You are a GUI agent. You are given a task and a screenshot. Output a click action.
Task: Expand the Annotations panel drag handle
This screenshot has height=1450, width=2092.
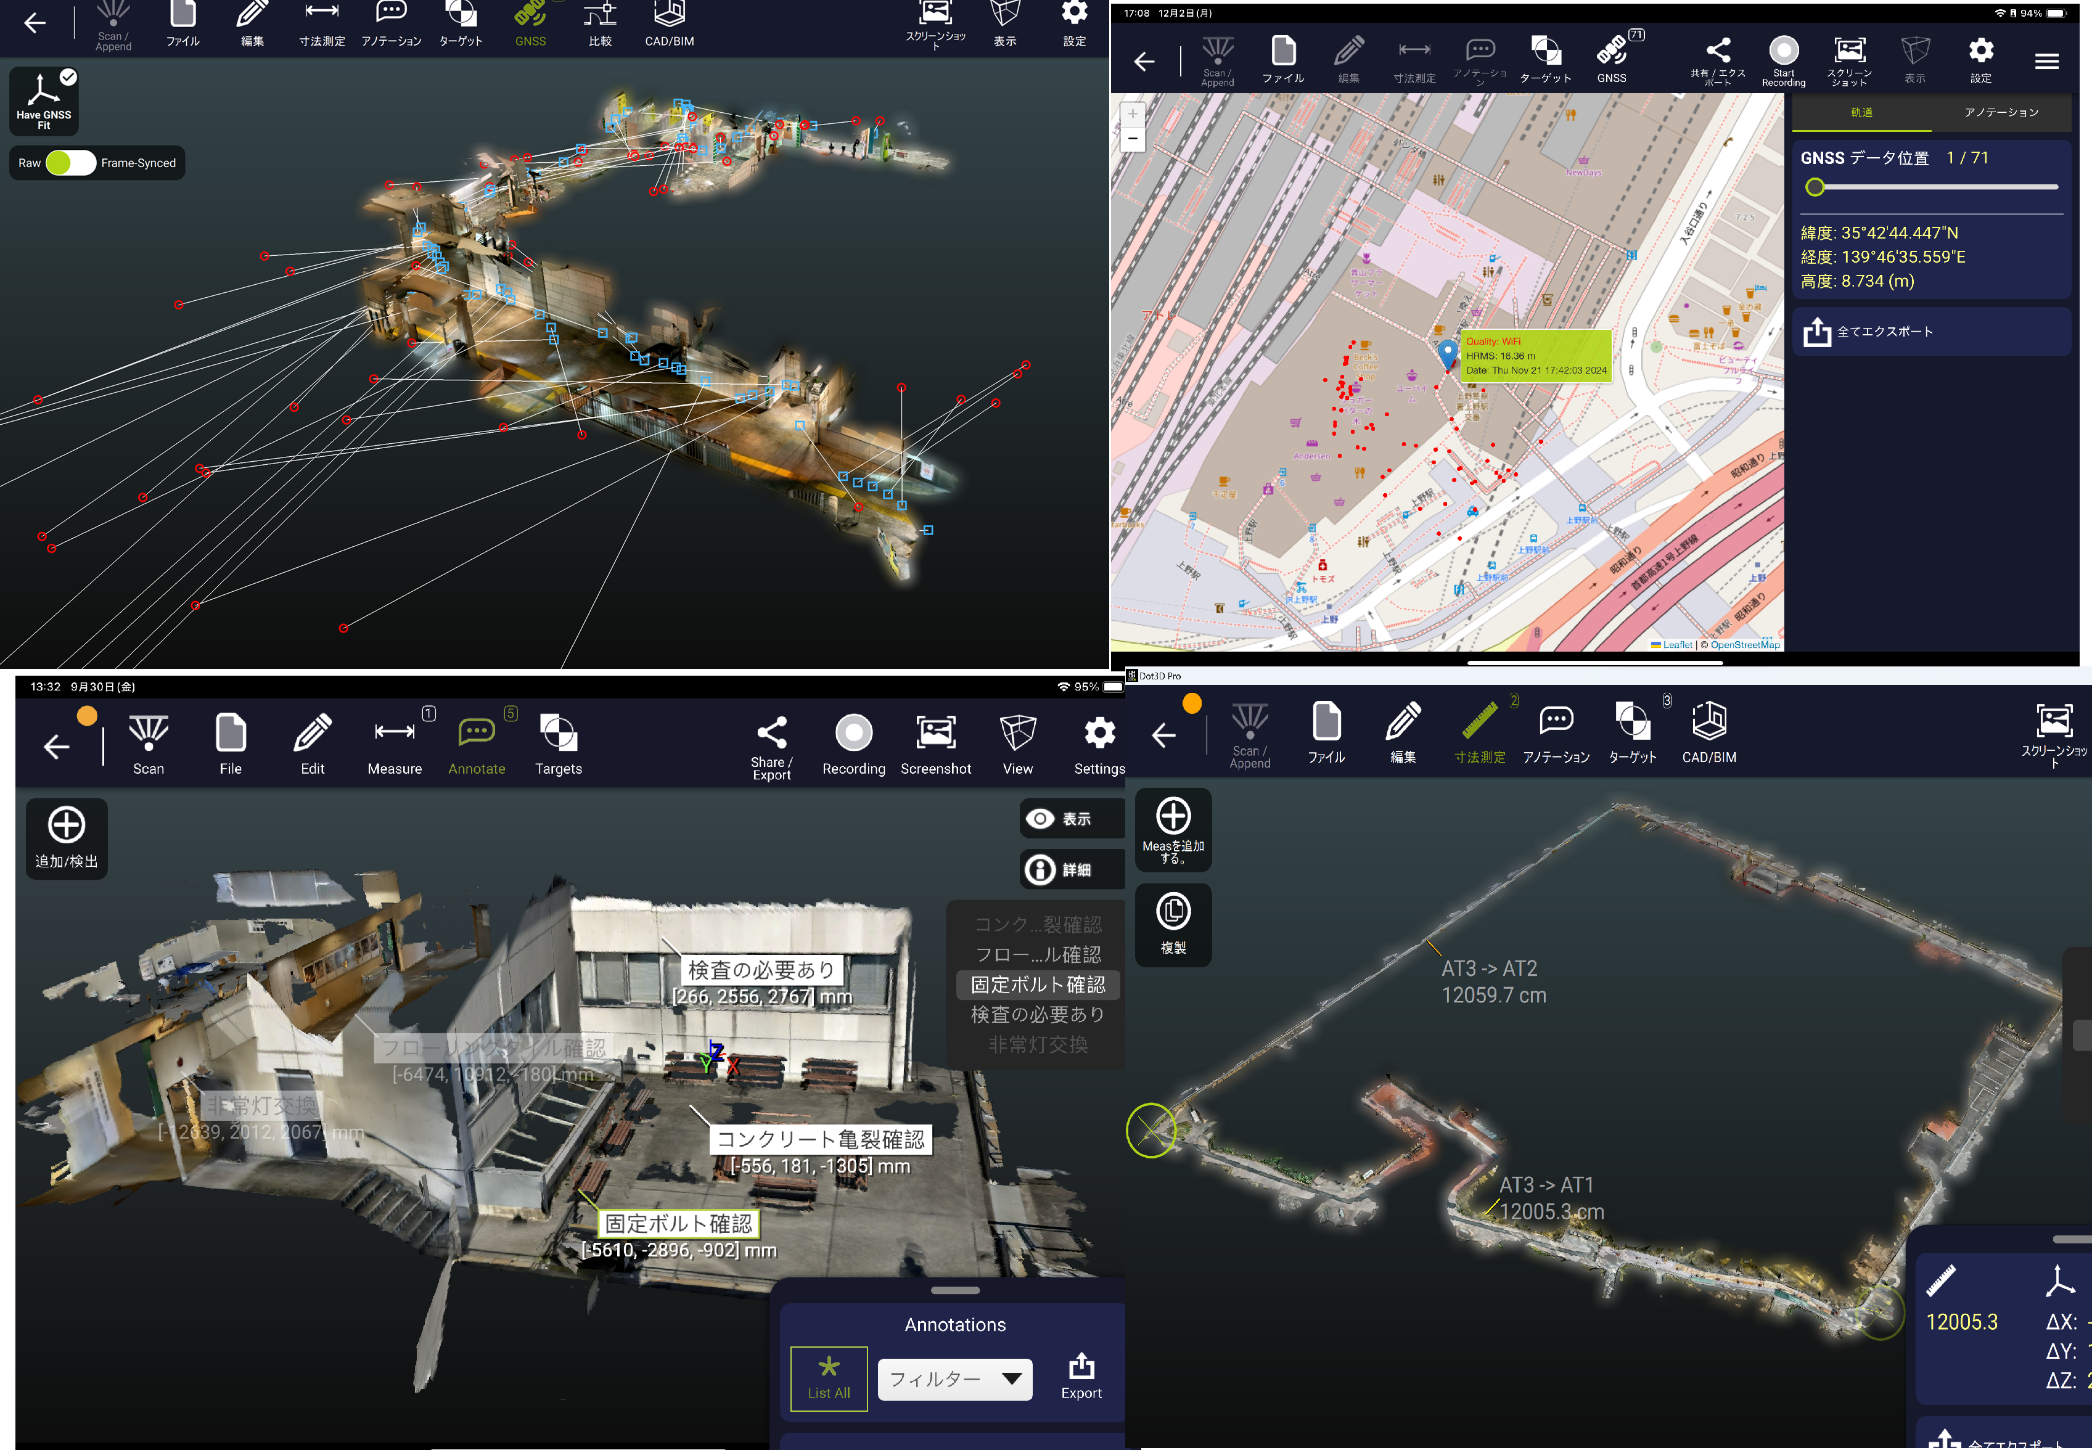point(954,1290)
